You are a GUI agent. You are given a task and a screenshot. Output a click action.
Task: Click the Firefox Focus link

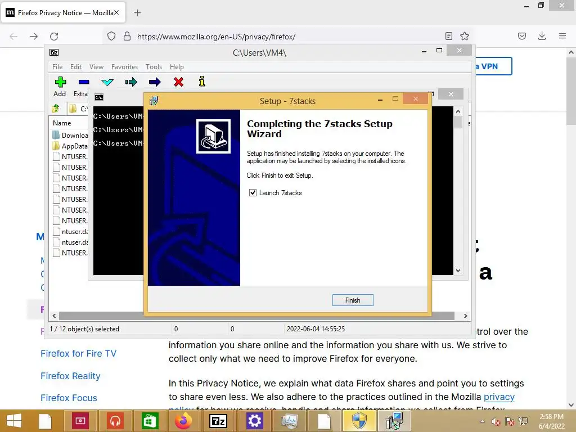pos(69,398)
